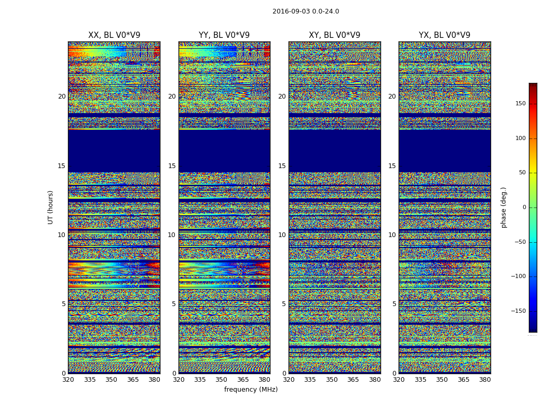This screenshot has width=545, height=415.
Task: Click colorbar tick label "50"
Action: (x=522, y=173)
